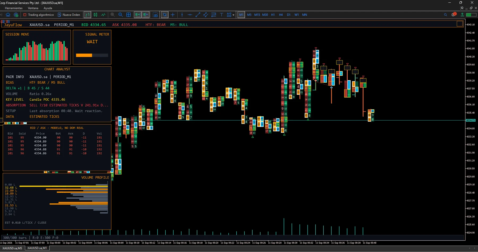Choose the Fibonacci retracement tool
The height and width of the screenshot is (252, 478).
[214, 15]
